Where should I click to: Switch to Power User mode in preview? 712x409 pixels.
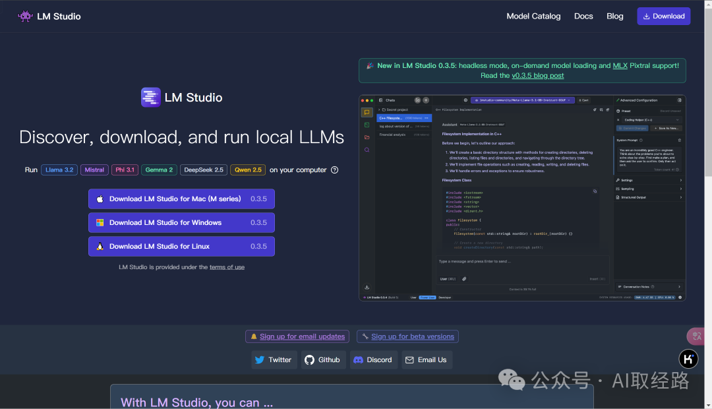[x=427, y=298]
